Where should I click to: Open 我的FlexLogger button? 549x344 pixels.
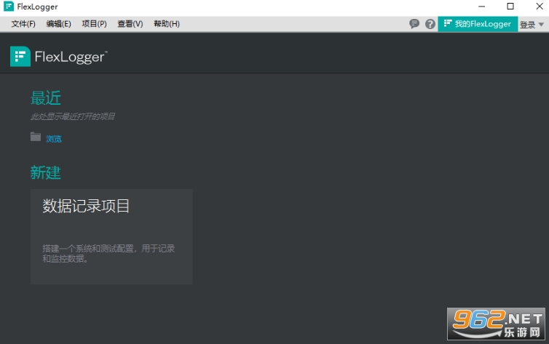[x=478, y=24]
